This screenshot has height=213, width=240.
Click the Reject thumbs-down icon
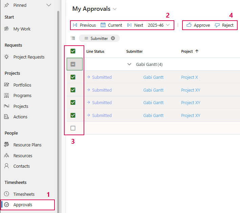(x=217, y=25)
